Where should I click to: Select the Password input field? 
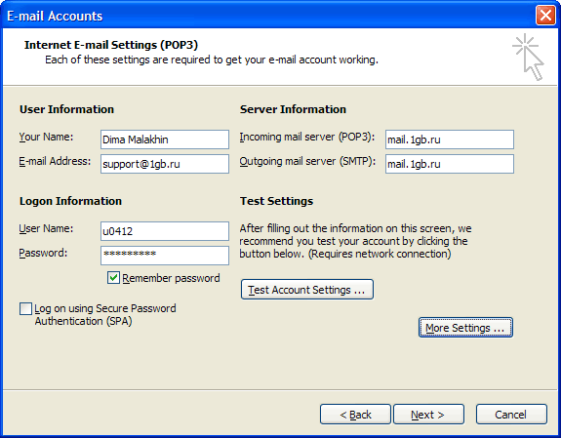[x=165, y=256]
